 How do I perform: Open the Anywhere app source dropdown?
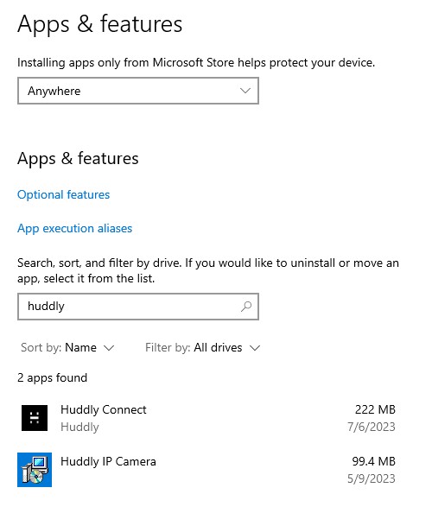tap(138, 91)
